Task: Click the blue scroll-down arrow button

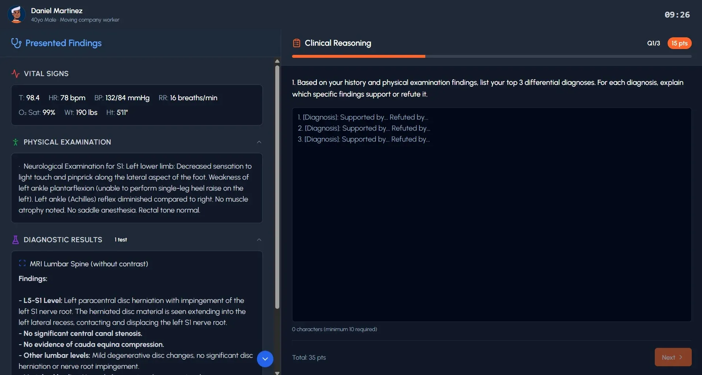Action: coord(265,359)
